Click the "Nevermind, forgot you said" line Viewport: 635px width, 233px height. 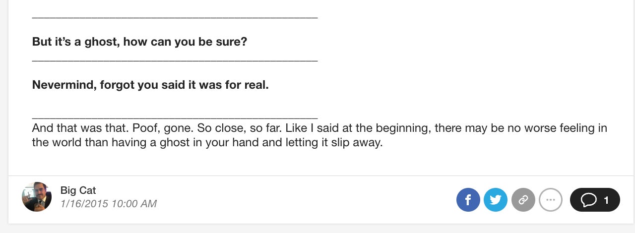(x=150, y=85)
